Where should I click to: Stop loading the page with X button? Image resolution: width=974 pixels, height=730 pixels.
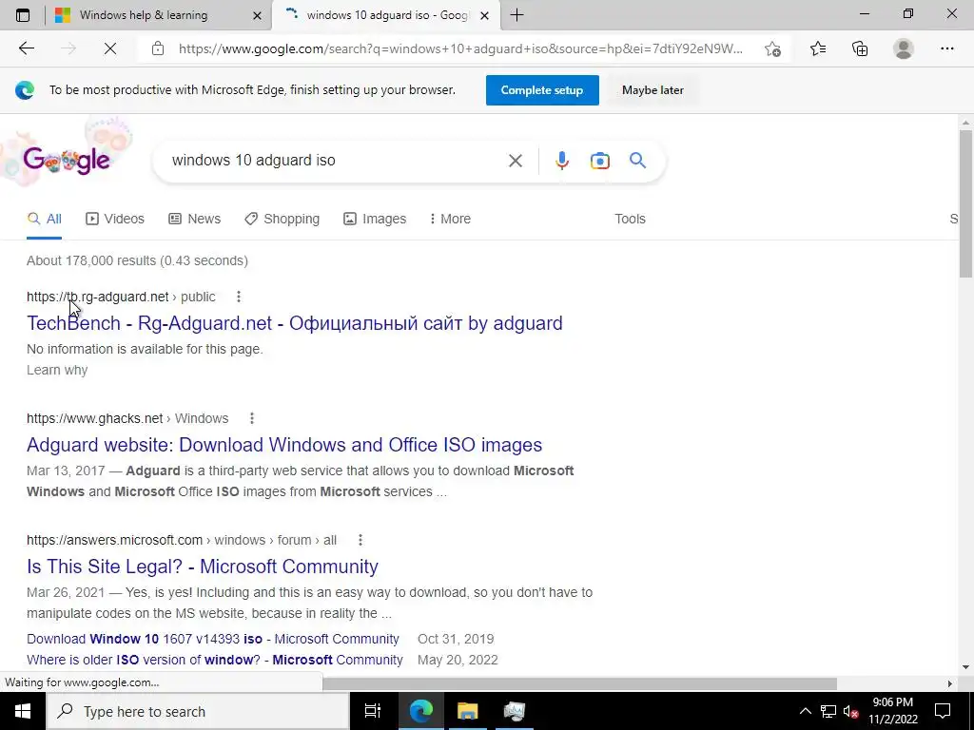(110, 48)
